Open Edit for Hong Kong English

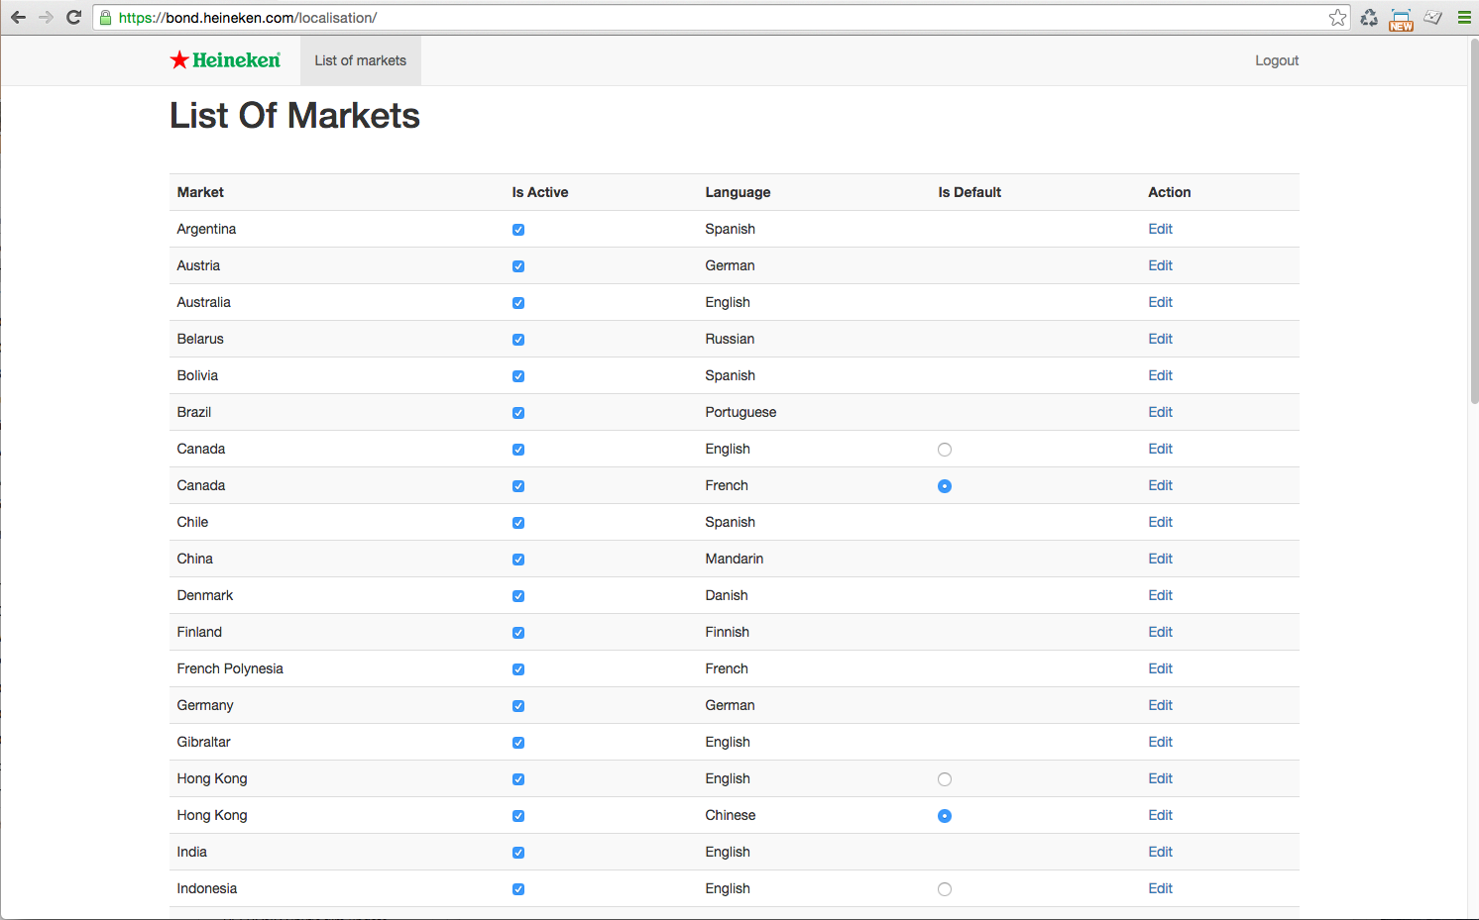click(x=1160, y=778)
